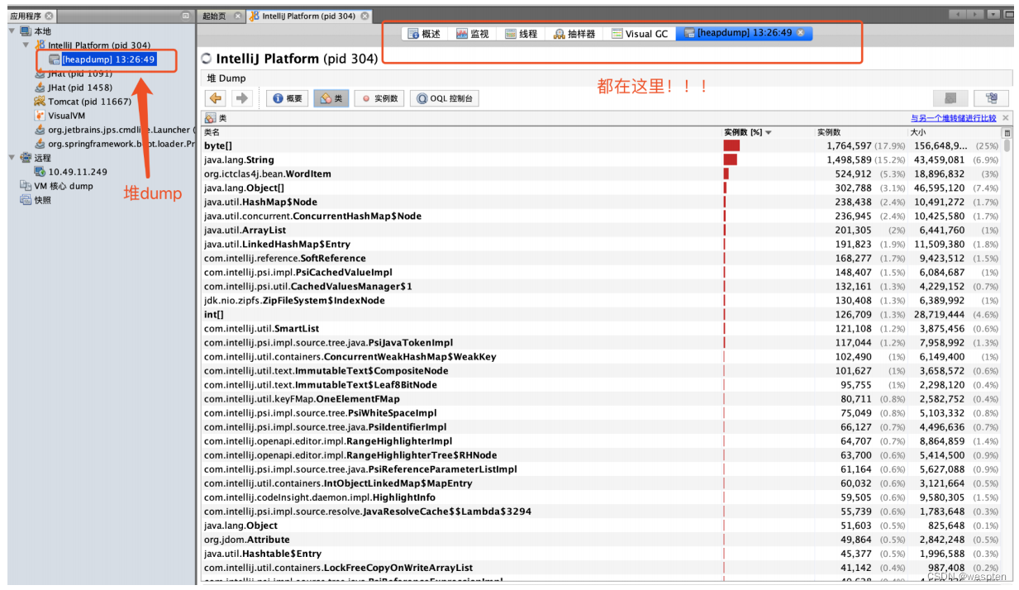Viewport: 1019px width, 590px height.
Task: Select the org.ictclas4j.bean.WordItem row
Action: pyautogui.click(x=602, y=174)
